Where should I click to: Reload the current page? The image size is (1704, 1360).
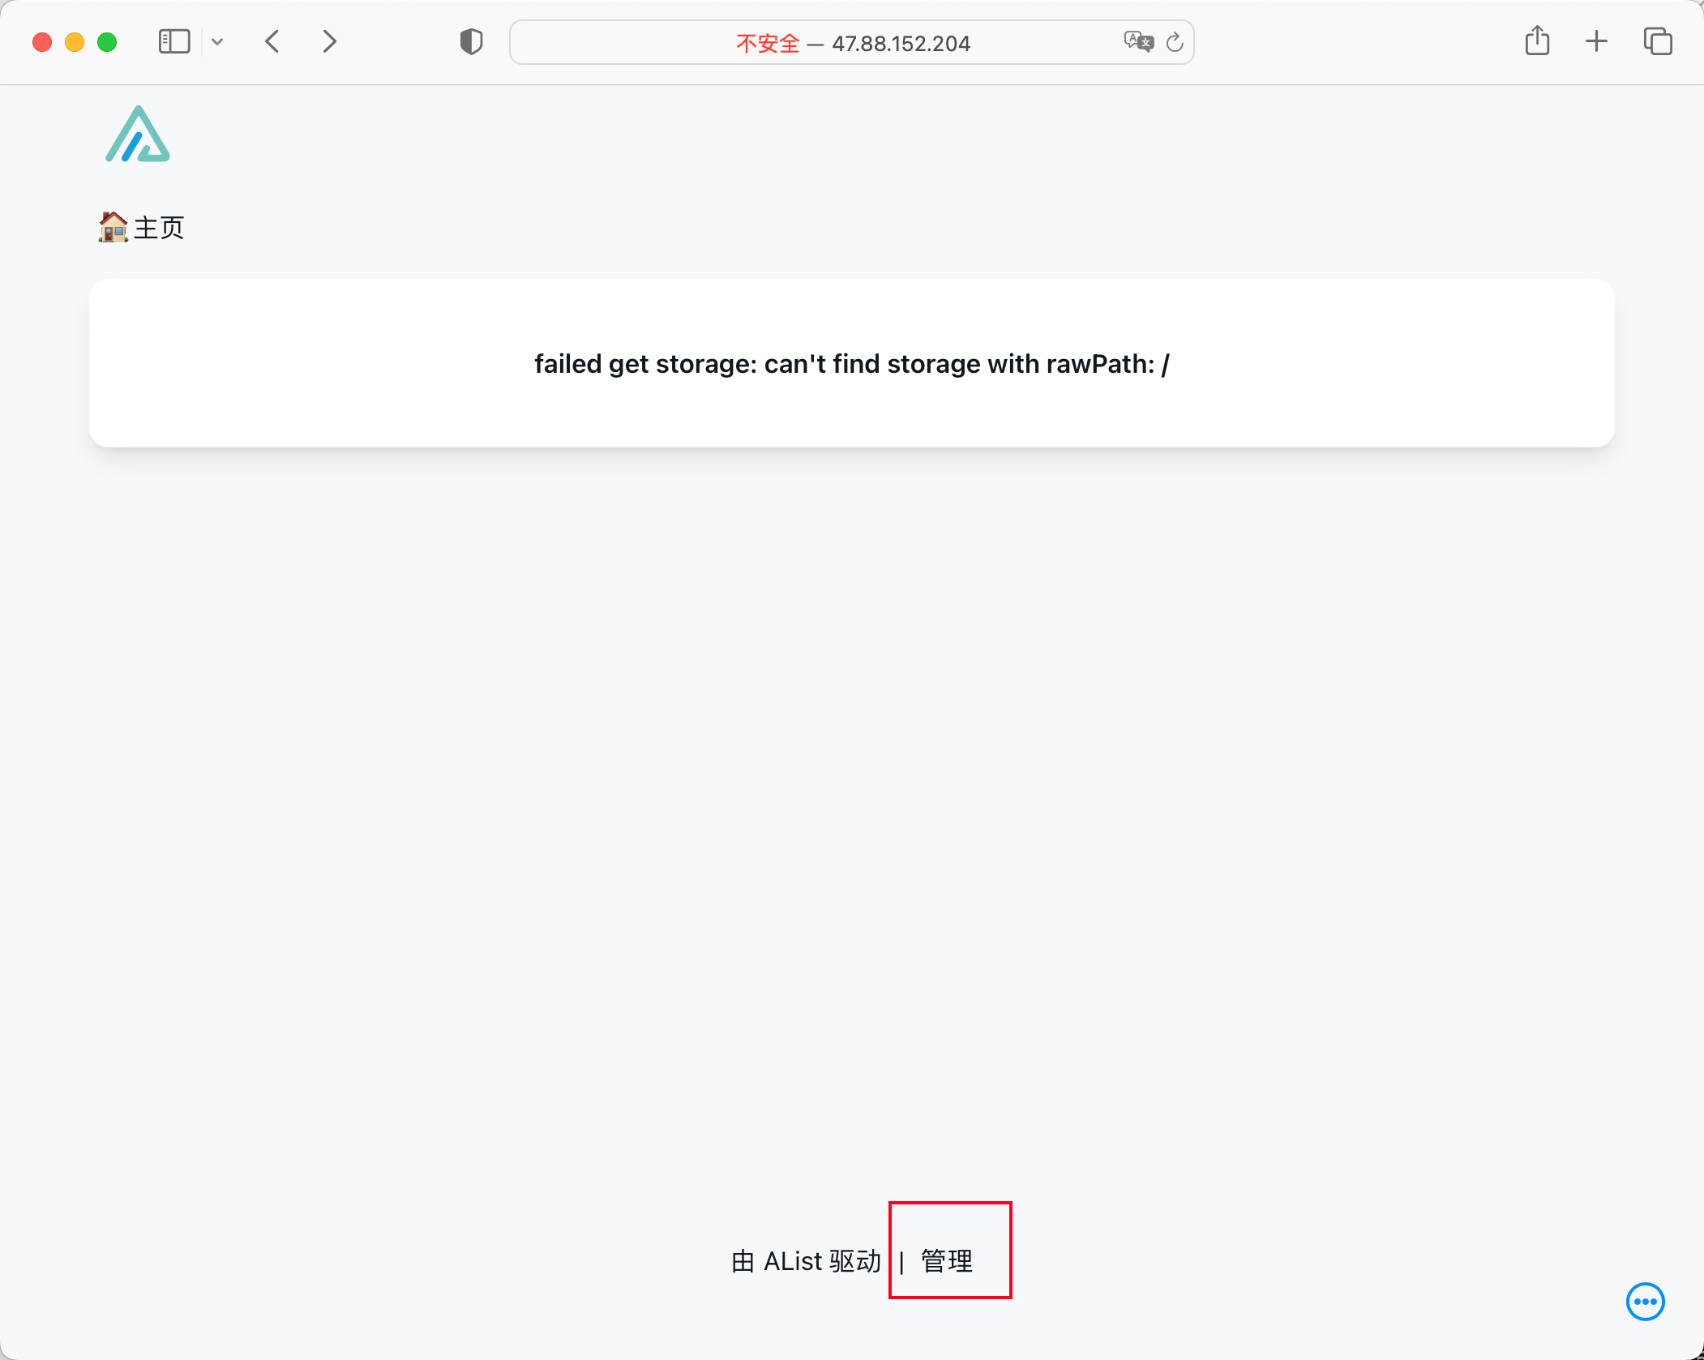(1175, 42)
